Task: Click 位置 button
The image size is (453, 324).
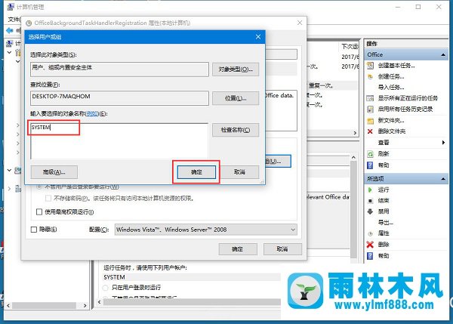Action: [236, 98]
